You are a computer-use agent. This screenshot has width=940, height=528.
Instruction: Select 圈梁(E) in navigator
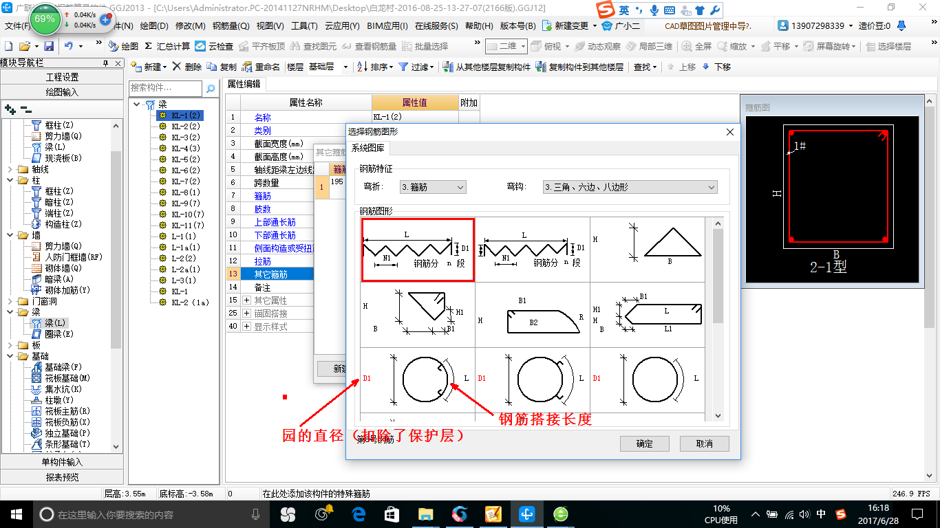59,334
